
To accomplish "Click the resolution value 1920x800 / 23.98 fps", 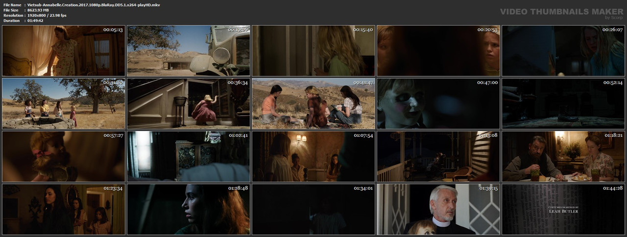I will click(47, 15).
